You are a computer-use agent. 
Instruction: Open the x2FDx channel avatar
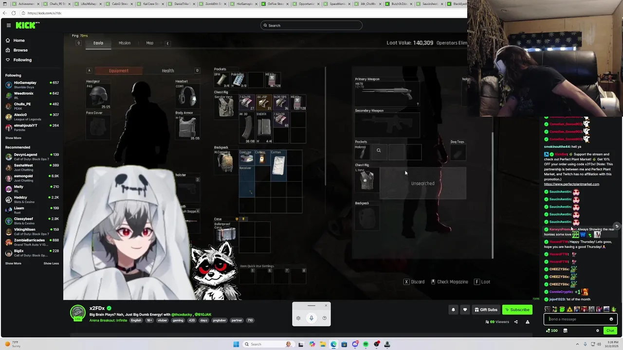tap(78, 313)
